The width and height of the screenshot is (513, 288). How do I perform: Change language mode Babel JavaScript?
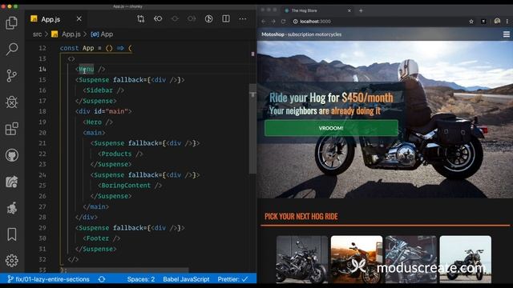186,279
